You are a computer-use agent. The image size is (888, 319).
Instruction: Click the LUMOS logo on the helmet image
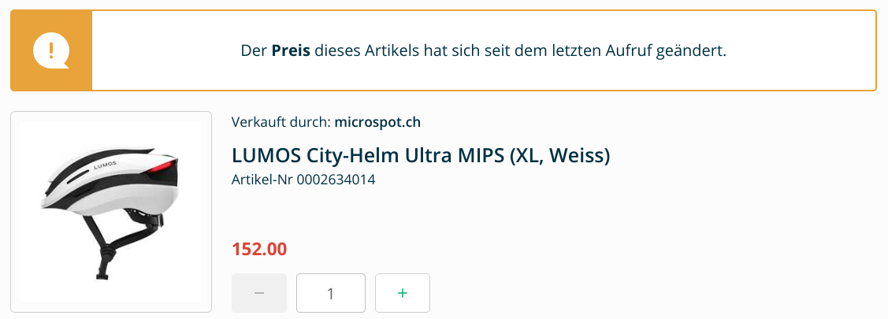point(104,165)
